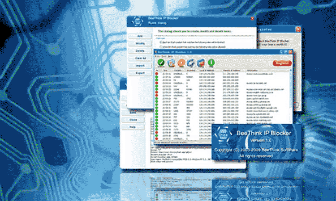This screenshot has width=336, height=201.
Task: Click the red Register button
Action: 282,63
